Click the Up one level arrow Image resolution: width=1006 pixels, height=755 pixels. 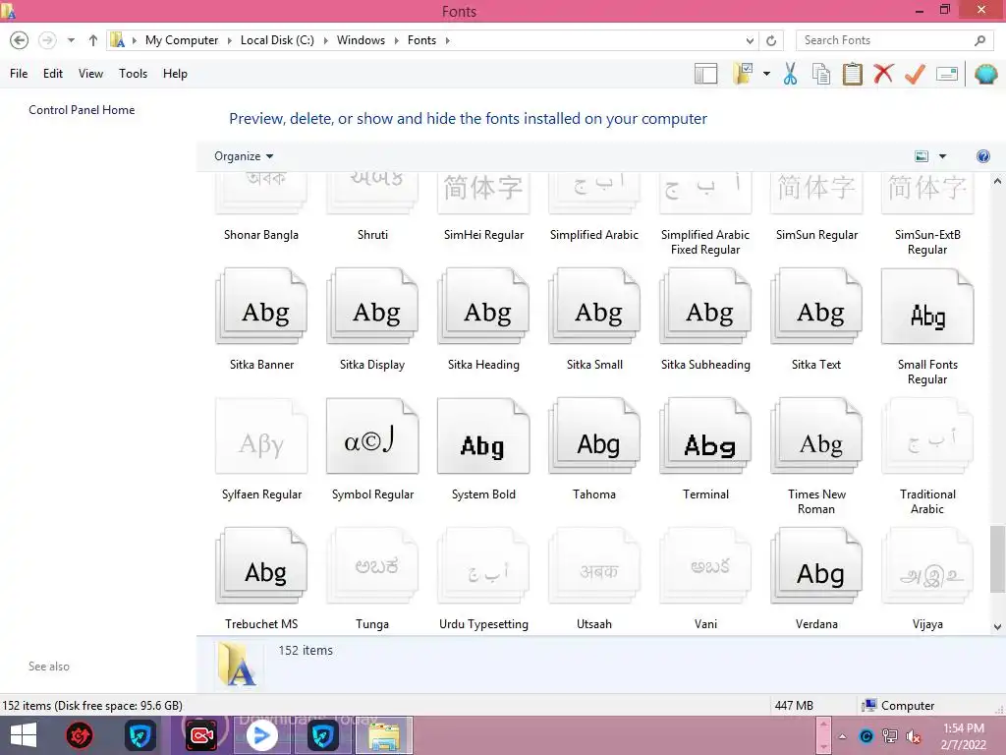[x=93, y=40]
